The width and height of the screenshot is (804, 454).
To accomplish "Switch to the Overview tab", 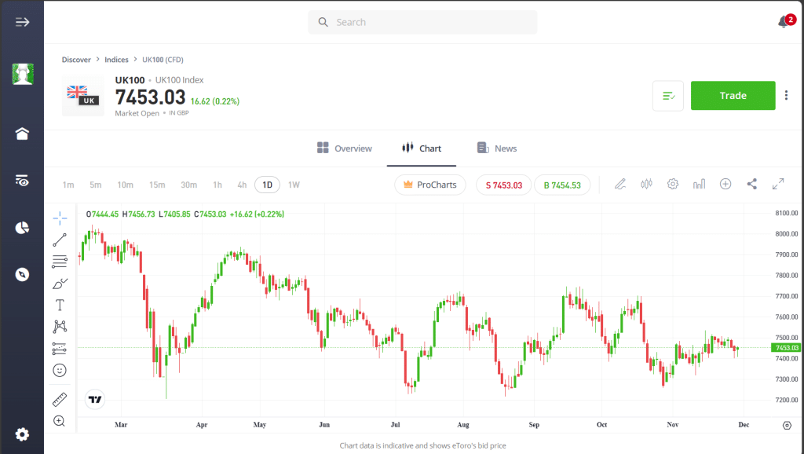I will point(344,148).
